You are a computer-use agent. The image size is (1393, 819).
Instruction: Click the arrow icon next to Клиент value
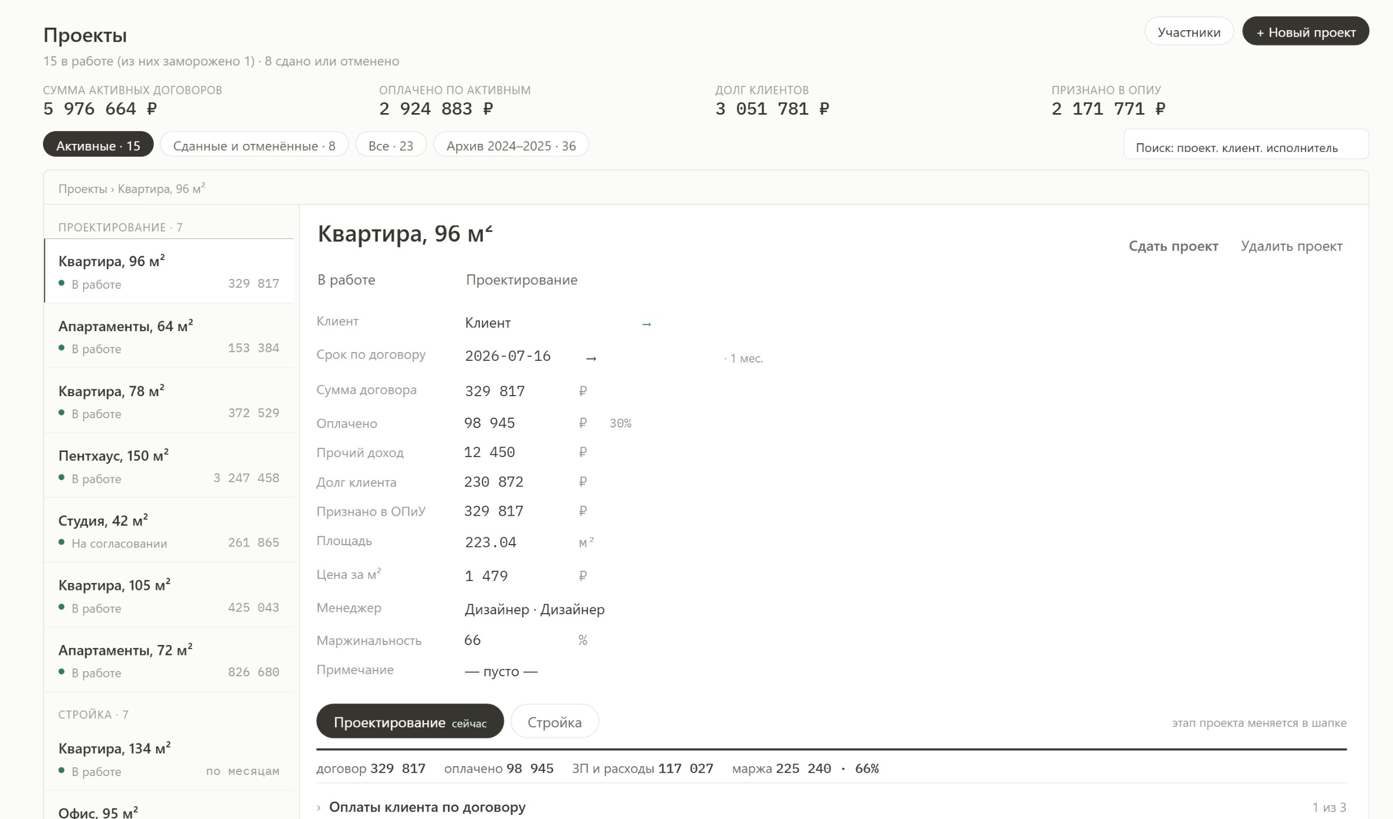(x=647, y=324)
